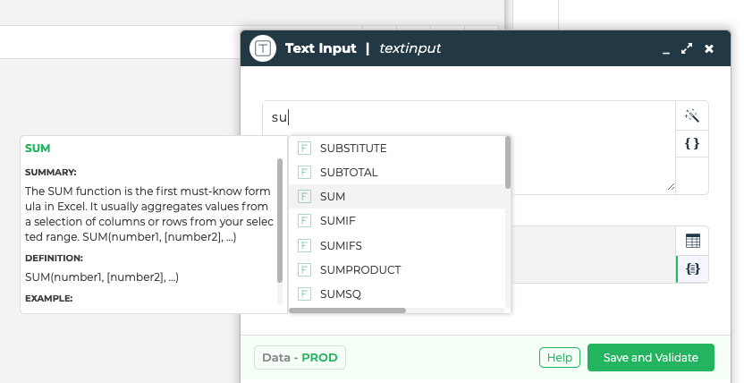Close the Text Input dialog
This screenshot has height=383, width=744.
(709, 48)
